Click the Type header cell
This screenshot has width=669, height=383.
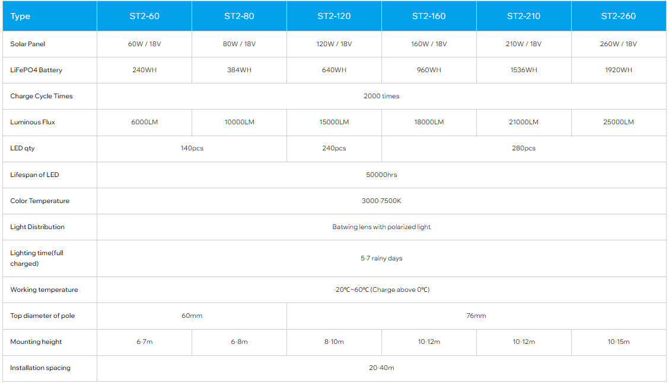(21, 16)
